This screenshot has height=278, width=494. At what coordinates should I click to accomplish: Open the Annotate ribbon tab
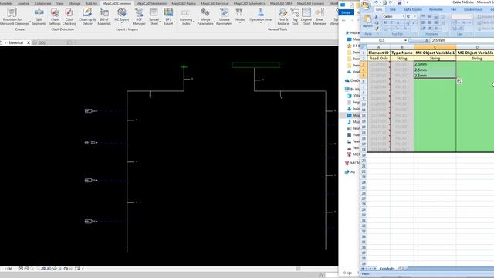click(x=6, y=3)
